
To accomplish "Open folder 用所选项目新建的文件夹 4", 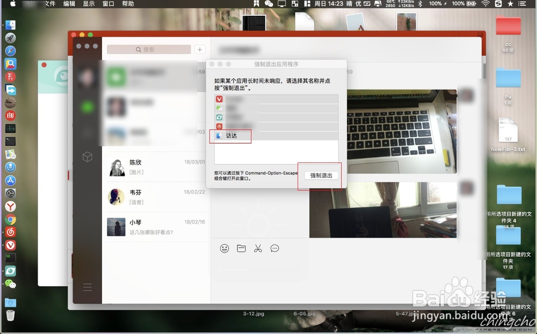I will click(x=509, y=196).
